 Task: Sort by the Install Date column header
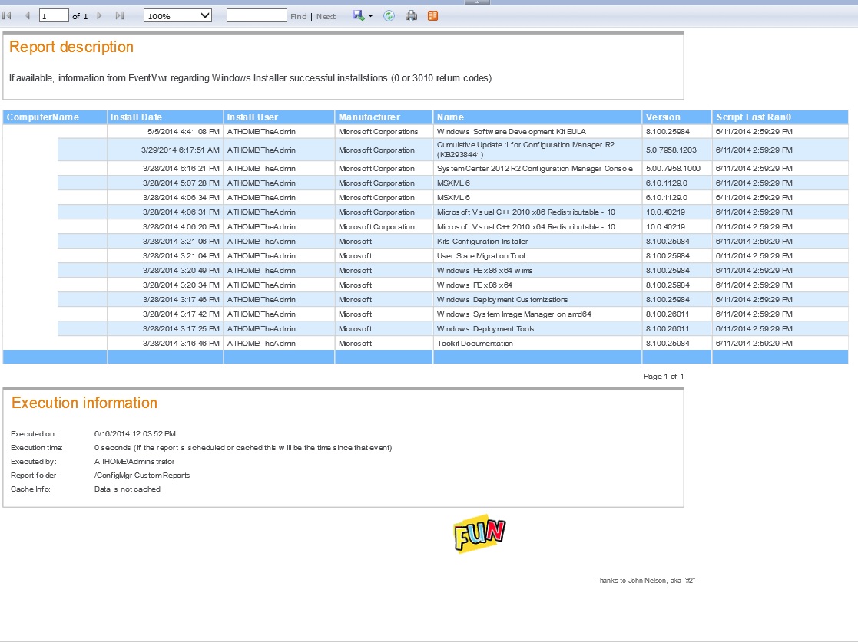point(136,117)
